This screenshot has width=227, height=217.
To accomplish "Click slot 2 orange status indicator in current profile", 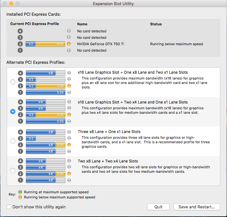I will tap(69, 44).
